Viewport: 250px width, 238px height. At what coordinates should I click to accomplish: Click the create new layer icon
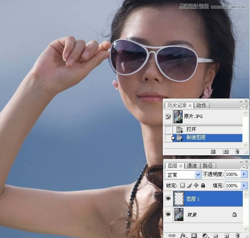pyautogui.click(x=227, y=235)
